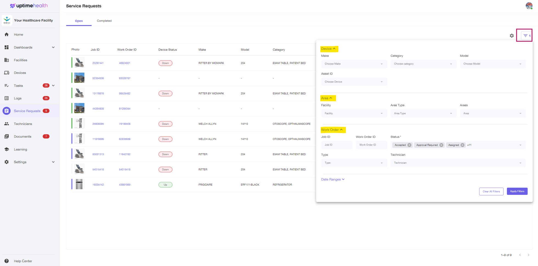Click inside the Job ID input field
Image resolution: width=538 pixels, height=266 pixels.
click(337, 145)
